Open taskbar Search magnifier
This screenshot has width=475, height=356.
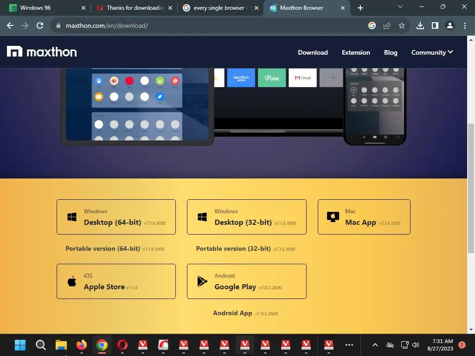tap(41, 345)
